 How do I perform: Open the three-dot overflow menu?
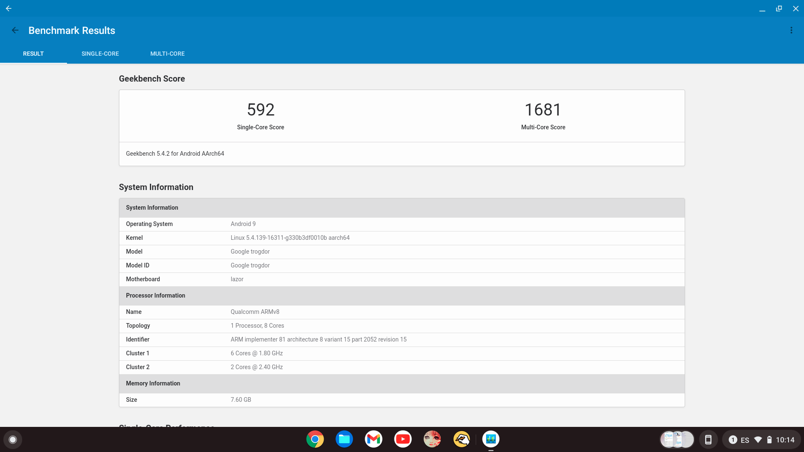791,30
